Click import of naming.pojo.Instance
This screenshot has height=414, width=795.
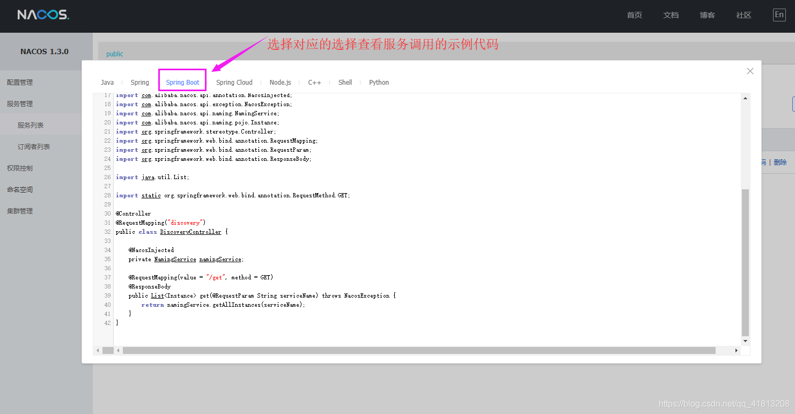coord(198,123)
